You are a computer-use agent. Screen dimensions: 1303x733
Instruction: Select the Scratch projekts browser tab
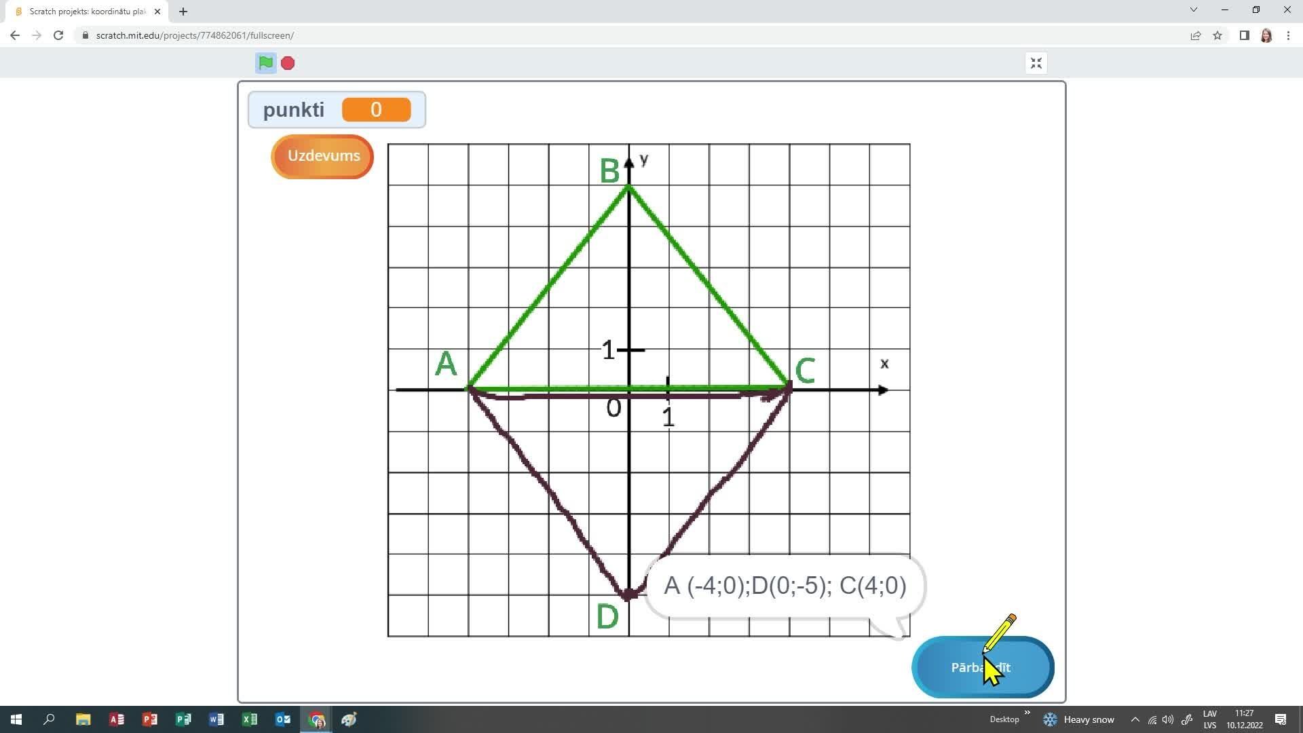tap(87, 12)
